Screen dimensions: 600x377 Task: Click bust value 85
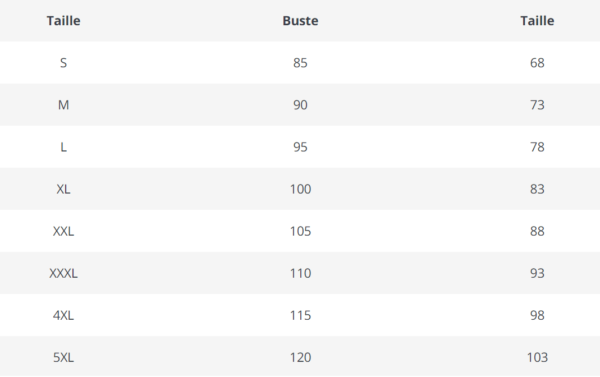pos(300,63)
